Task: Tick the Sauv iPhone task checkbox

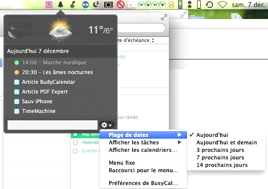Action: point(17,102)
